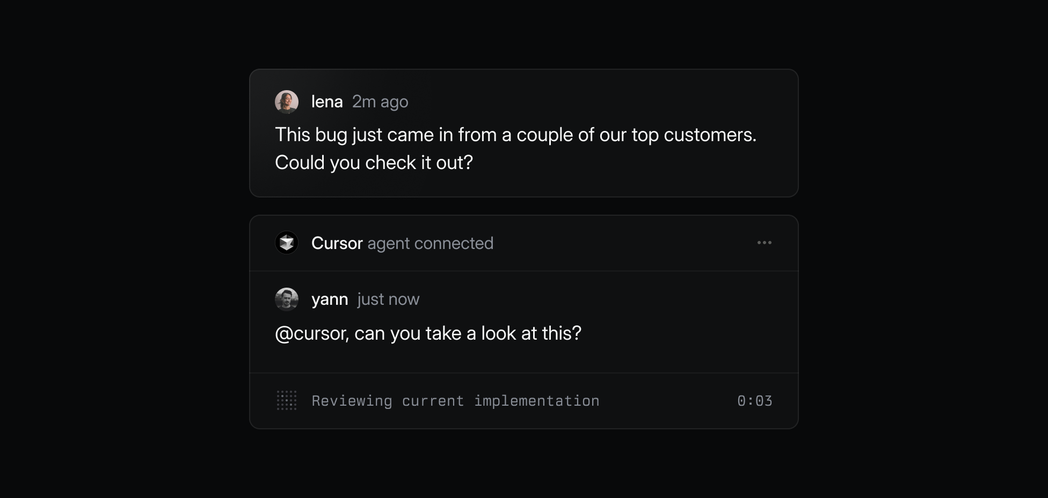
Task: Click the avatar next to the just now timestamp
Action: pos(287,299)
